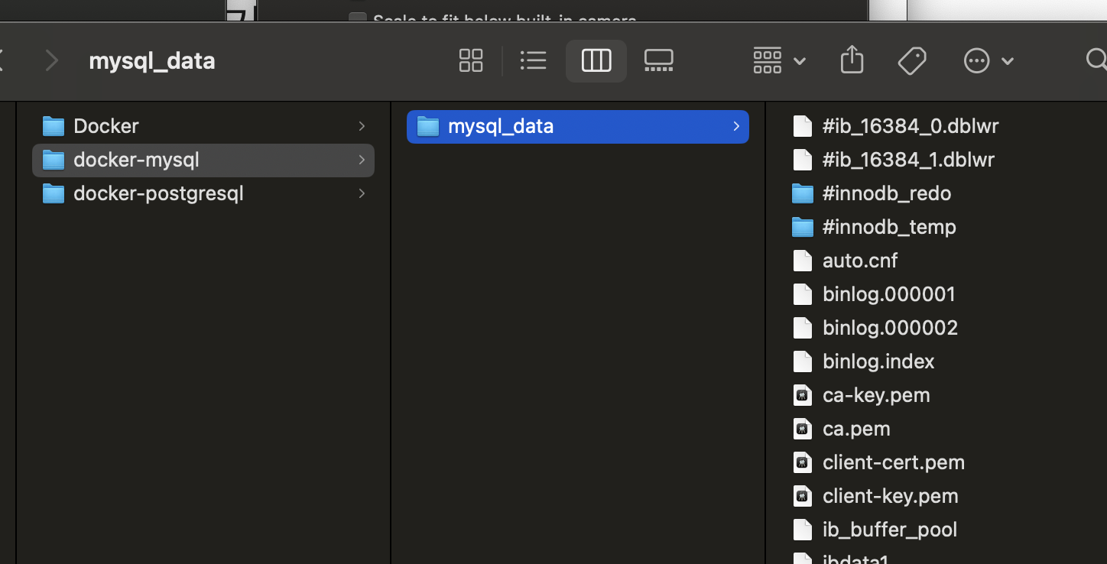Select column view in toolbar
1107x564 pixels.
596,60
